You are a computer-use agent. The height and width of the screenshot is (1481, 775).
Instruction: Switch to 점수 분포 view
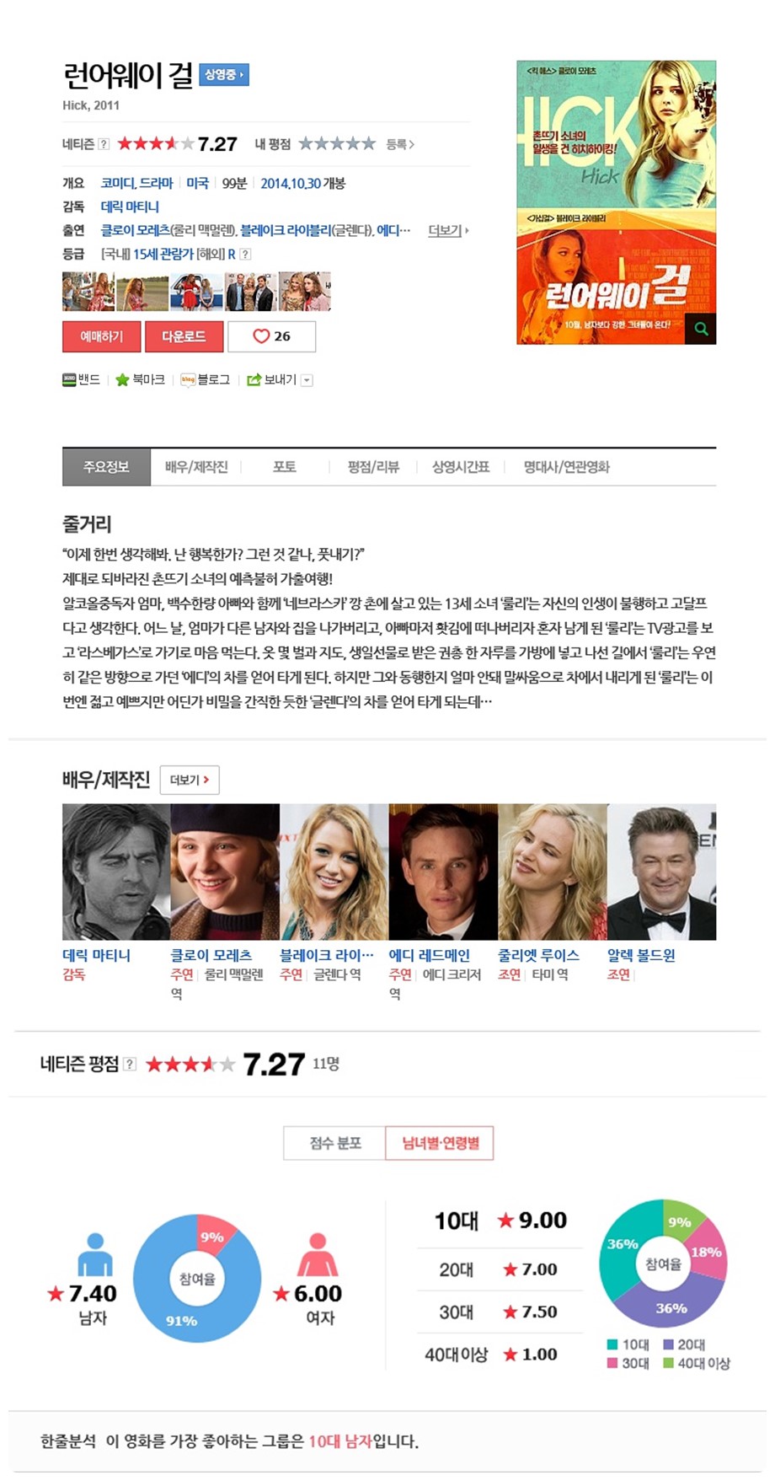(334, 1144)
